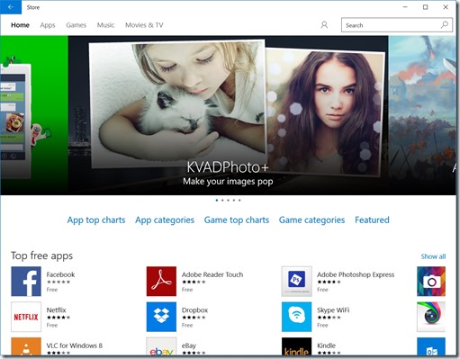The width and height of the screenshot is (460, 359).
Task: Open the Kindle app icon
Action: 297,346
